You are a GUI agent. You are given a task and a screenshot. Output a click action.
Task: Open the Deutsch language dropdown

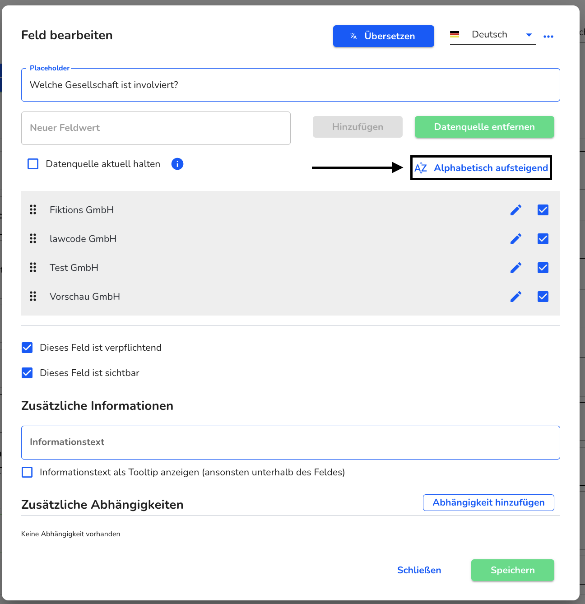pyautogui.click(x=493, y=35)
